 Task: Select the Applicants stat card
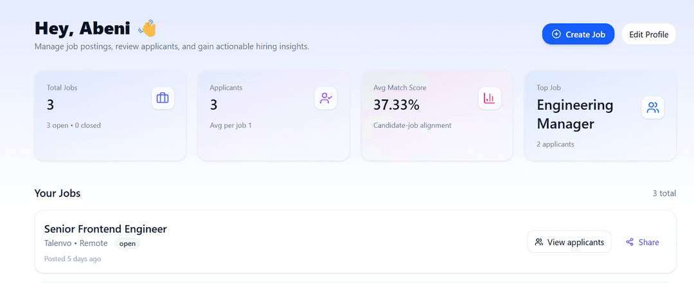pyautogui.click(x=273, y=116)
